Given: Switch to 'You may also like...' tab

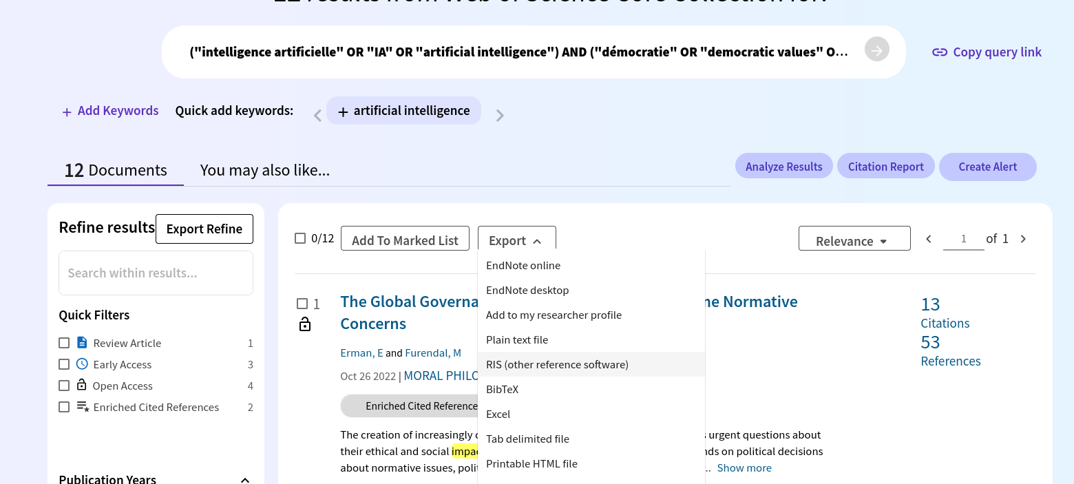Looking at the screenshot, I should 264,170.
